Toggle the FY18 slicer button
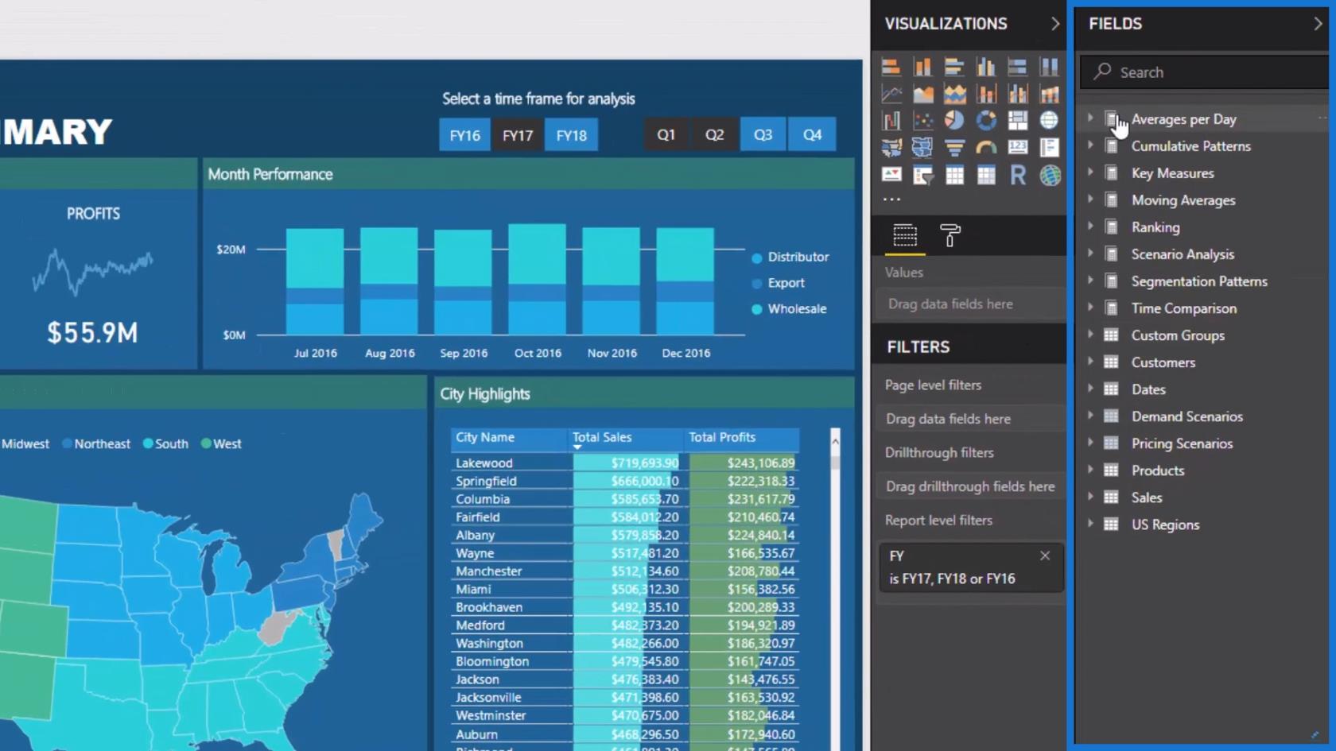The image size is (1336, 751). (571, 135)
